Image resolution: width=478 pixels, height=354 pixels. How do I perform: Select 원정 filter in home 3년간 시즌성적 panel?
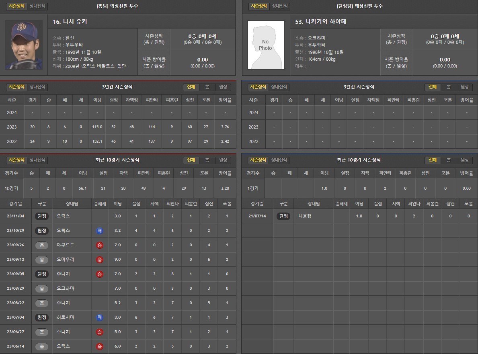click(x=223, y=87)
